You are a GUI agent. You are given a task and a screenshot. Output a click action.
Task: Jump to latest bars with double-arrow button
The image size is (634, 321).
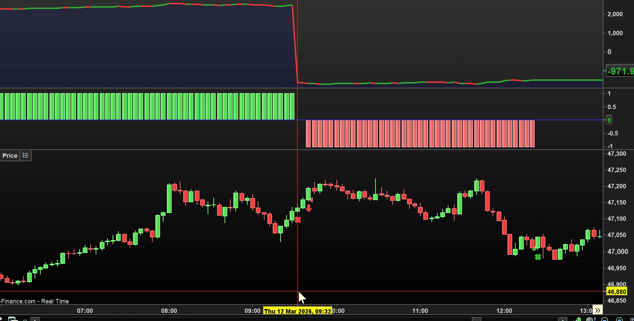(597, 311)
